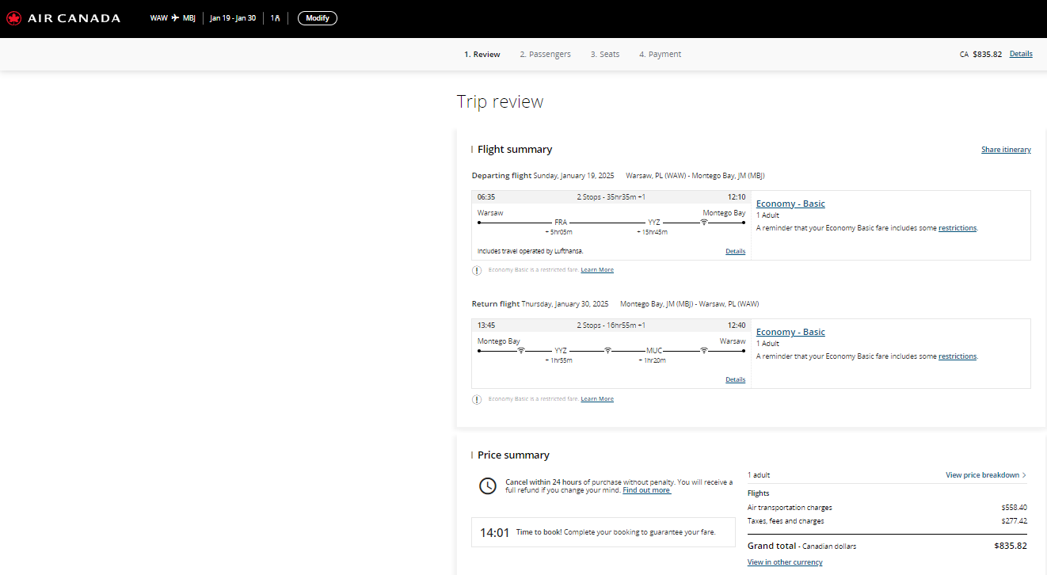
Task: Go to the 4. Payment step
Action: pos(661,54)
